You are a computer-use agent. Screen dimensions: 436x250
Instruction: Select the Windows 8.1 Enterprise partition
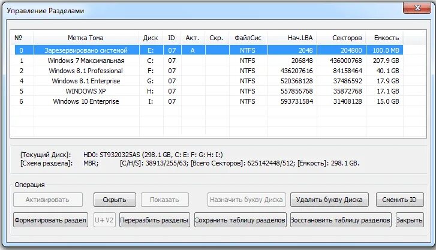(209, 81)
